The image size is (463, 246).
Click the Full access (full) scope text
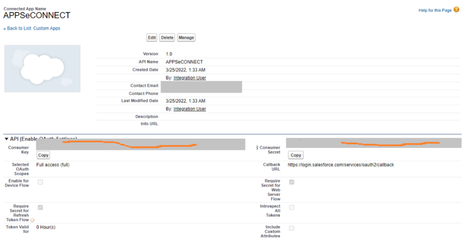pos(53,164)
